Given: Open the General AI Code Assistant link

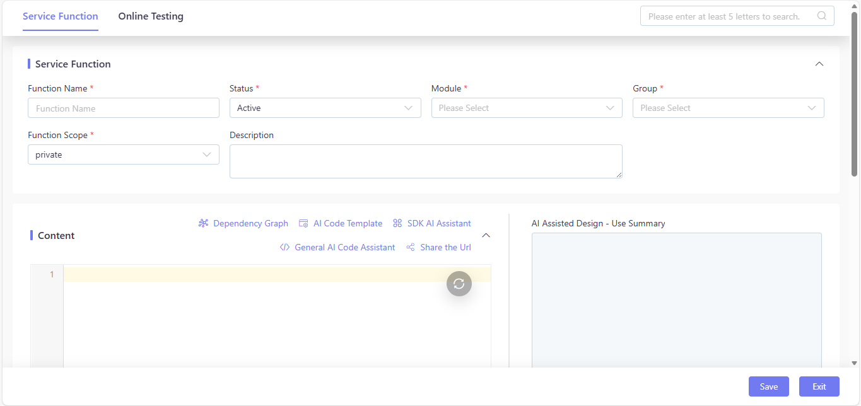Looking at the screenshot, I should (x=345, y=247).
